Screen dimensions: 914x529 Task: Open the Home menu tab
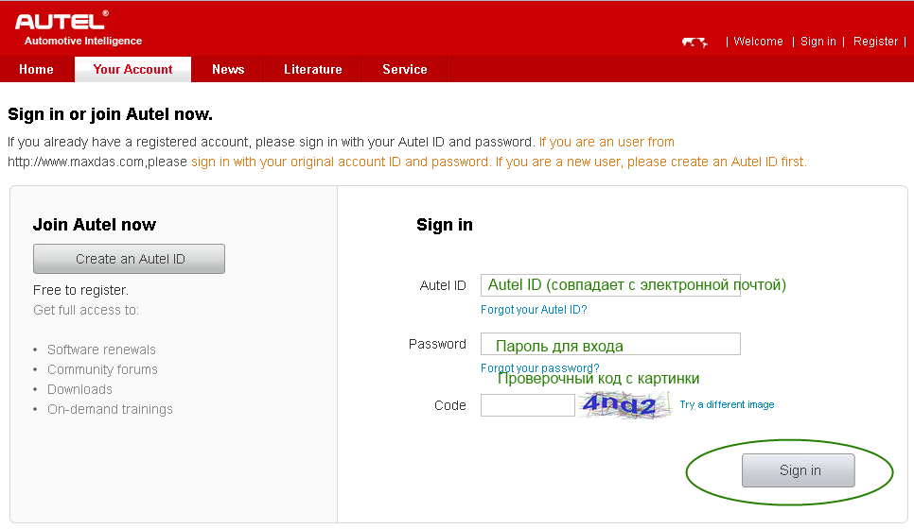[x=36, y=69]
